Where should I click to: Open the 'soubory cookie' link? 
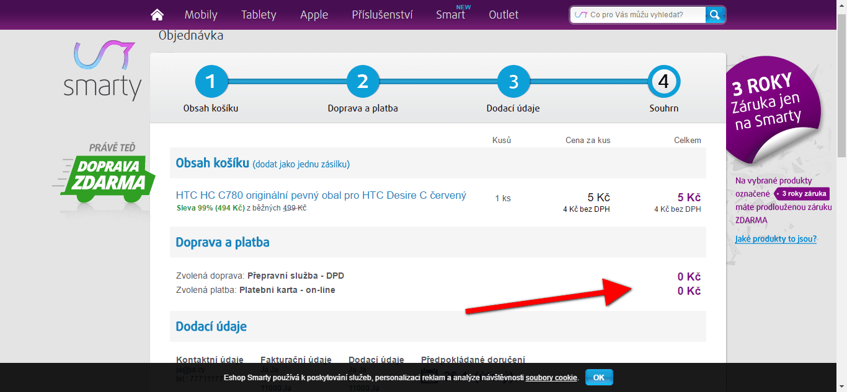(x=551, y=377)
